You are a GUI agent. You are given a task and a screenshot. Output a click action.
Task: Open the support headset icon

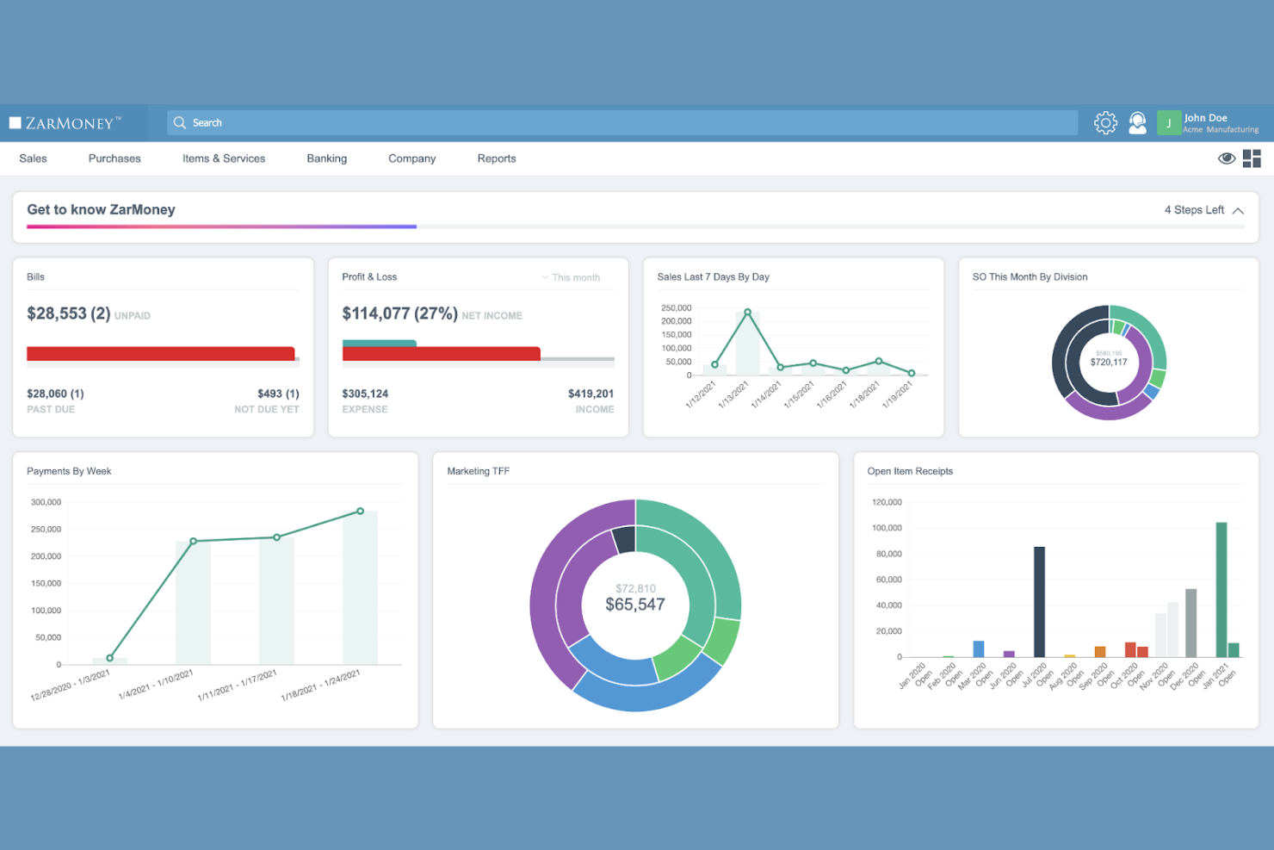[x=1137, y=123]
